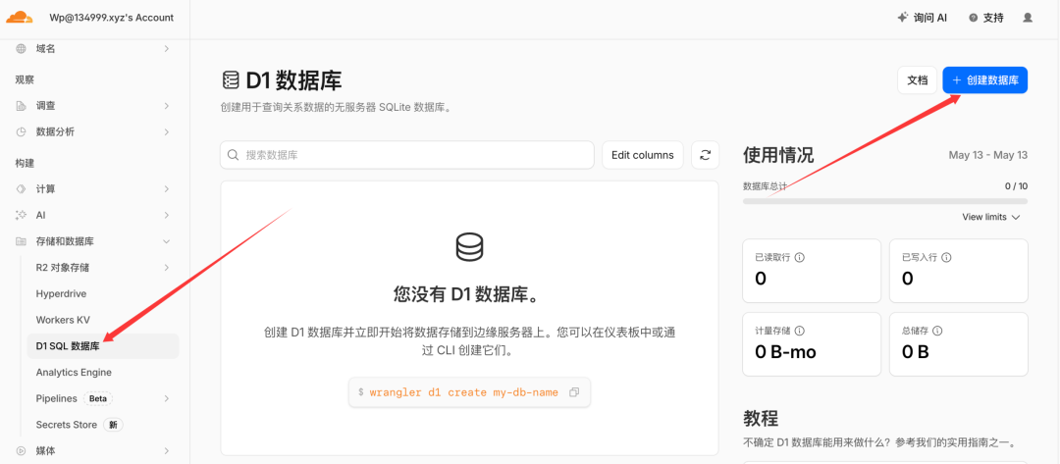Click the account name Wp@134999.xyz's Account
Image resolution: width=1060 pixels, height=464 pixels.
[x=112, y=18]
